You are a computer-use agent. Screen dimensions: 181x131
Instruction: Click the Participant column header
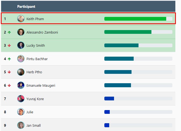[26, 6]
